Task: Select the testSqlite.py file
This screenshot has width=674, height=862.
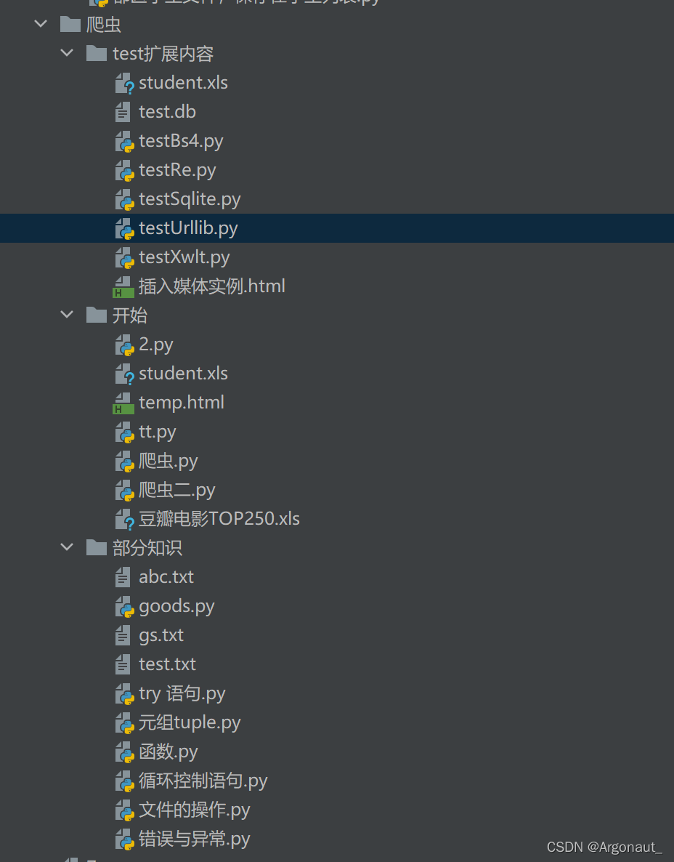Action: click(190, 199)
